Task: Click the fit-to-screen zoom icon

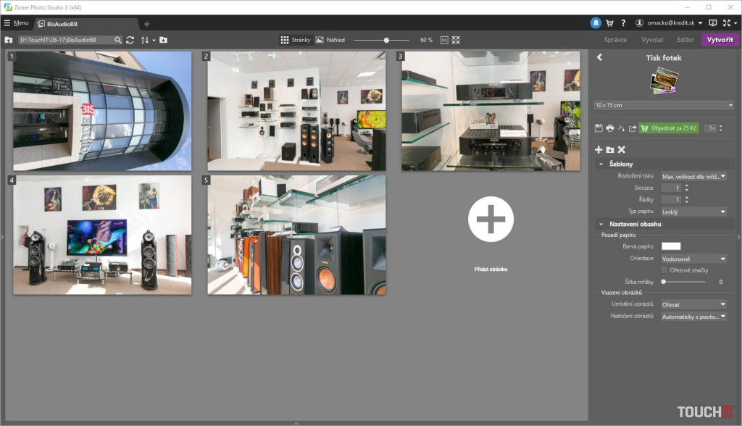Action: pyautogui.click(x=456, y=40)
